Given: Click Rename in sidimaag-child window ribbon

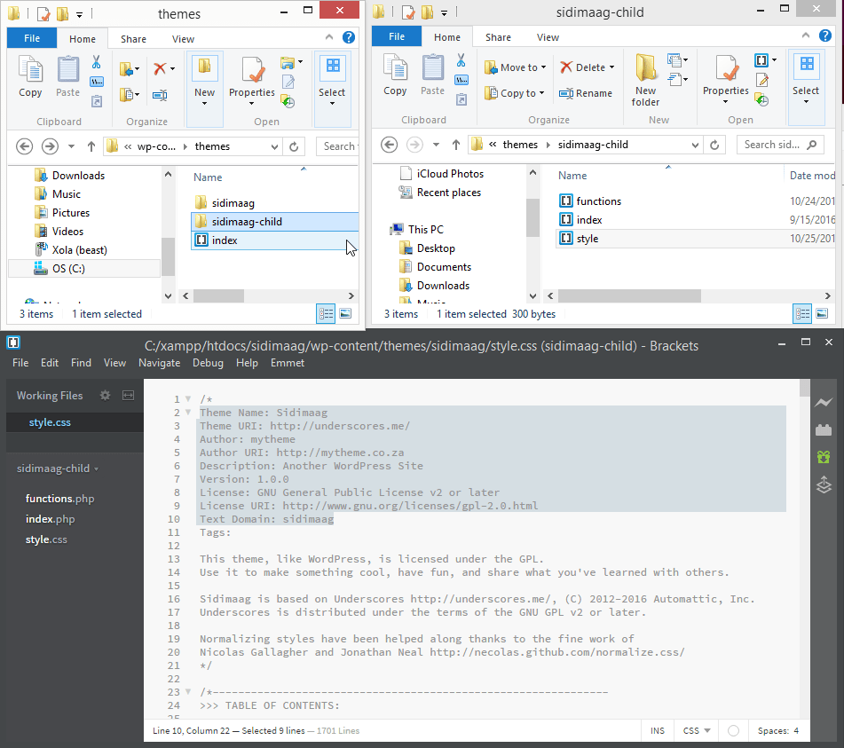Looking at the screenshot, I should click(x=586, y=93).
